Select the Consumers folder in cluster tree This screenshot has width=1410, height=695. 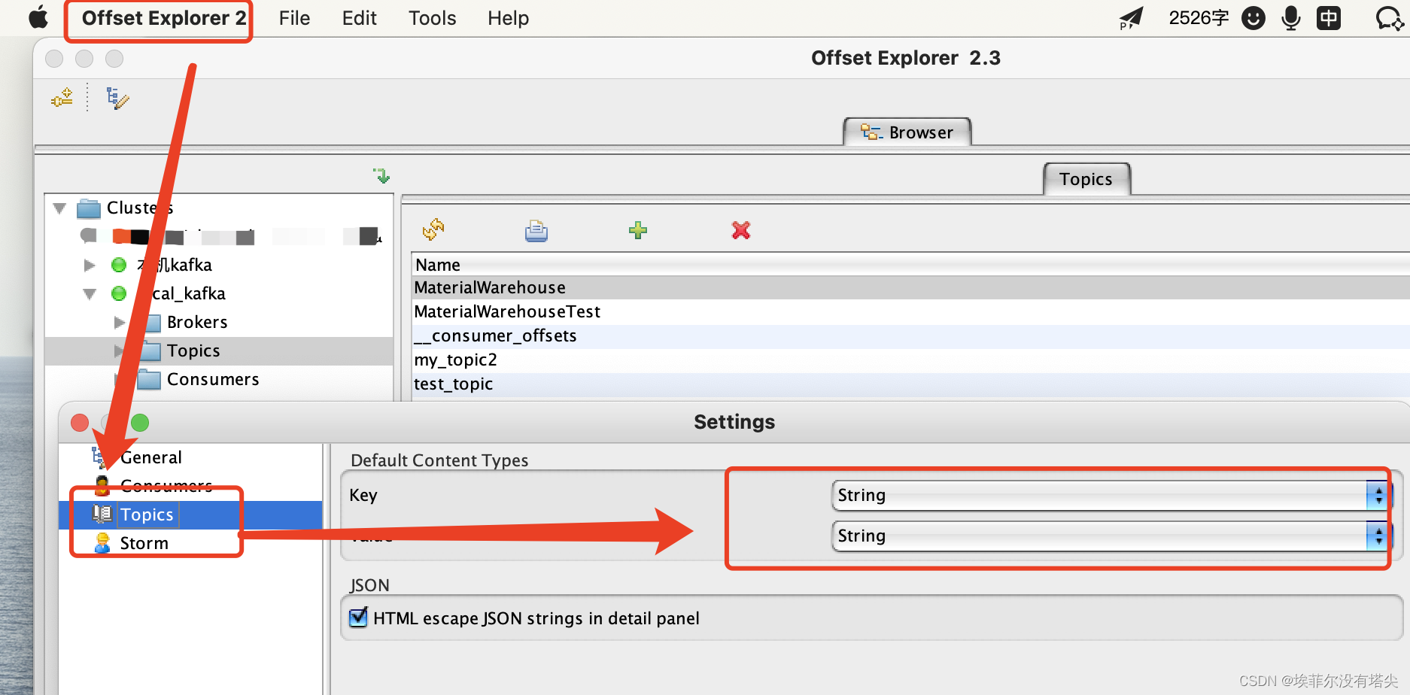(x=213, y=380)
